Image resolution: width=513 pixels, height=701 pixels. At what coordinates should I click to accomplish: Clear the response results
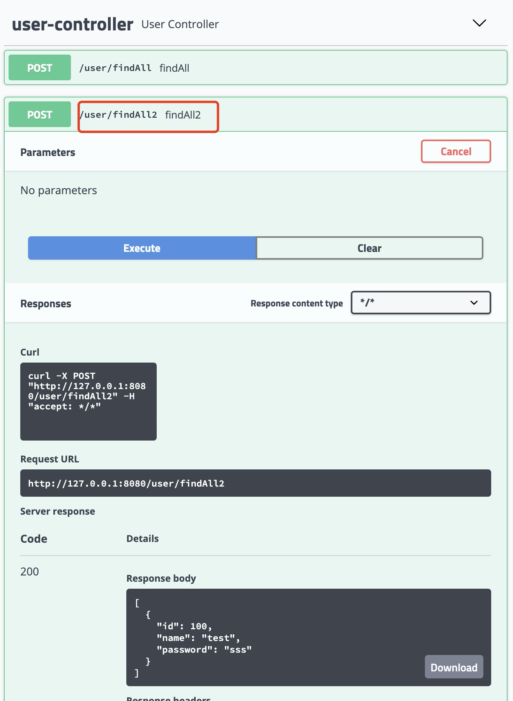(x=370, y=248)
